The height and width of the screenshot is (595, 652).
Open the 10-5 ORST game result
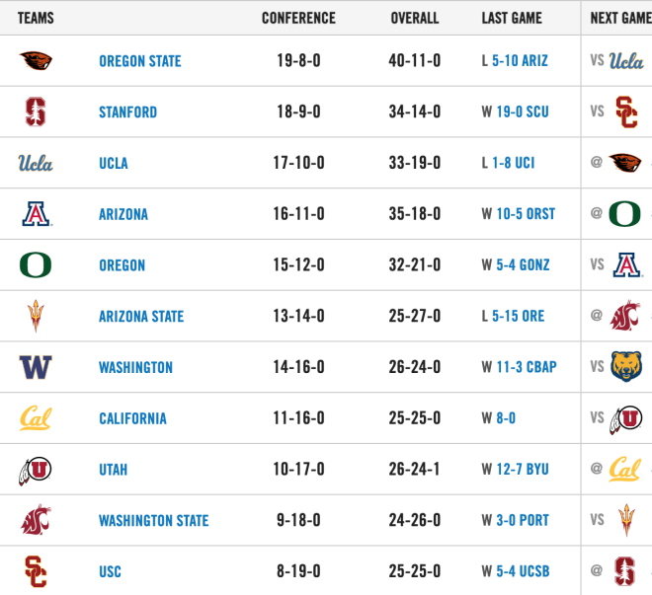(526, 214)
